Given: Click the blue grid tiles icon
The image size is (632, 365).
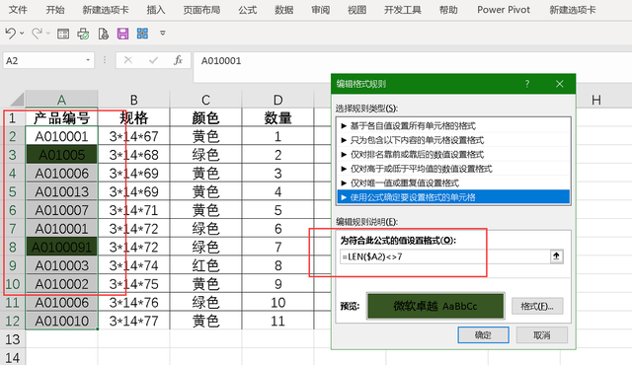Looking at the screenshot, I should point(142,34).
